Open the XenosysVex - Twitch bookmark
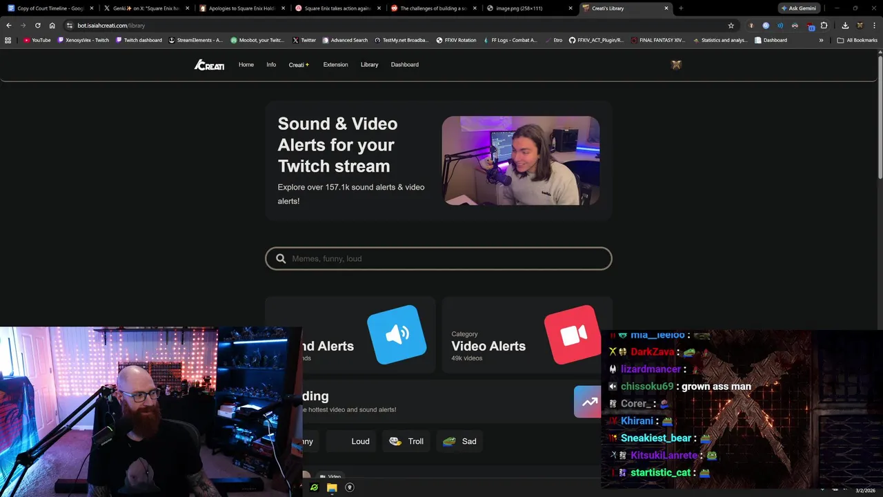This screenshot has height=497, width=883. click(x=83, y=40)
